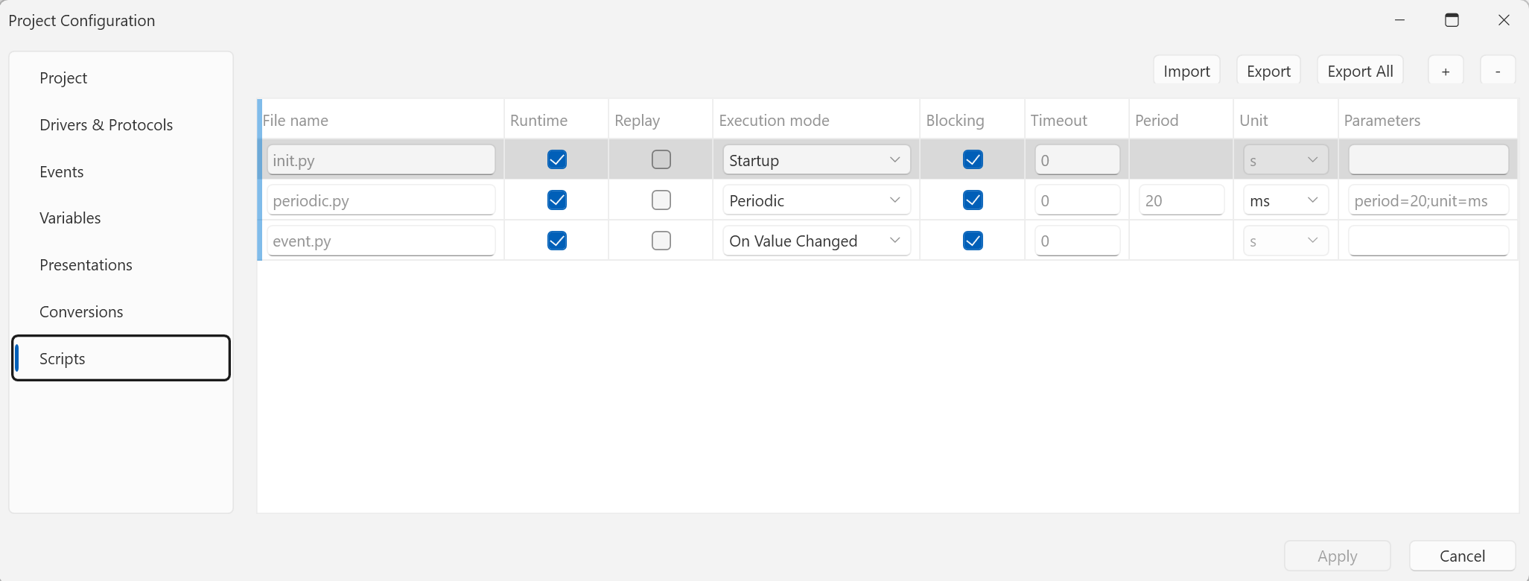Open the ms unit dropdown for periodic.py

(1286, 200)
